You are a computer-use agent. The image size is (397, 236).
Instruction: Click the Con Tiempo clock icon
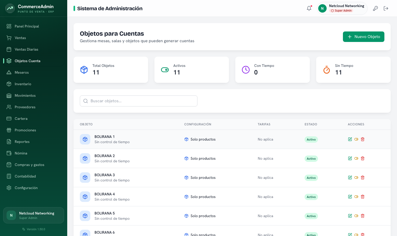pyautogui.click(x=246, y=70)
